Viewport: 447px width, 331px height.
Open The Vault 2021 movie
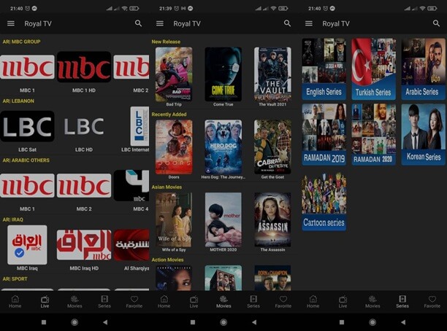pos(272,74)
